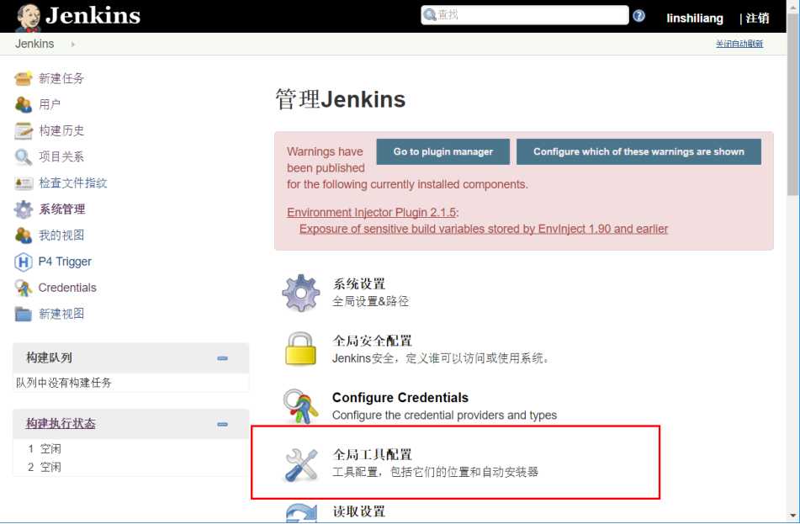Click the linshiliang user link
This screenshot has width=800, height=524.
694,19
